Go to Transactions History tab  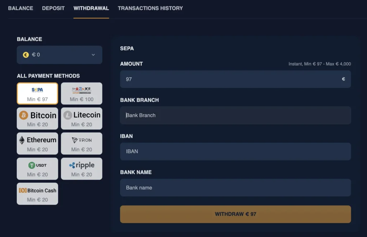(x=150, y=8)
